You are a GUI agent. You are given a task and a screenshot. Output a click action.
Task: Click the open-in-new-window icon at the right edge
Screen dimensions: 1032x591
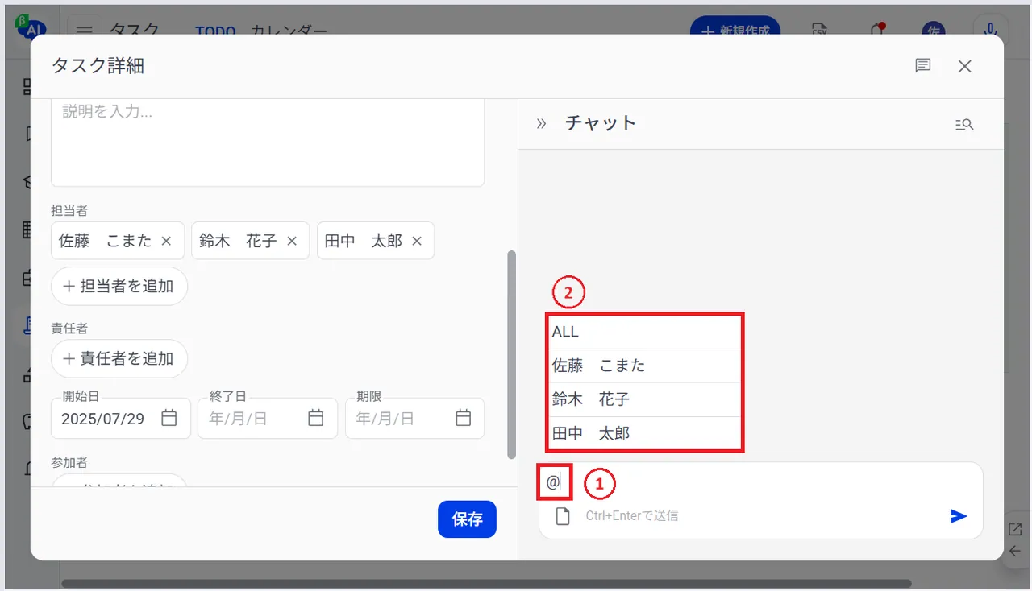[1016, 530]
